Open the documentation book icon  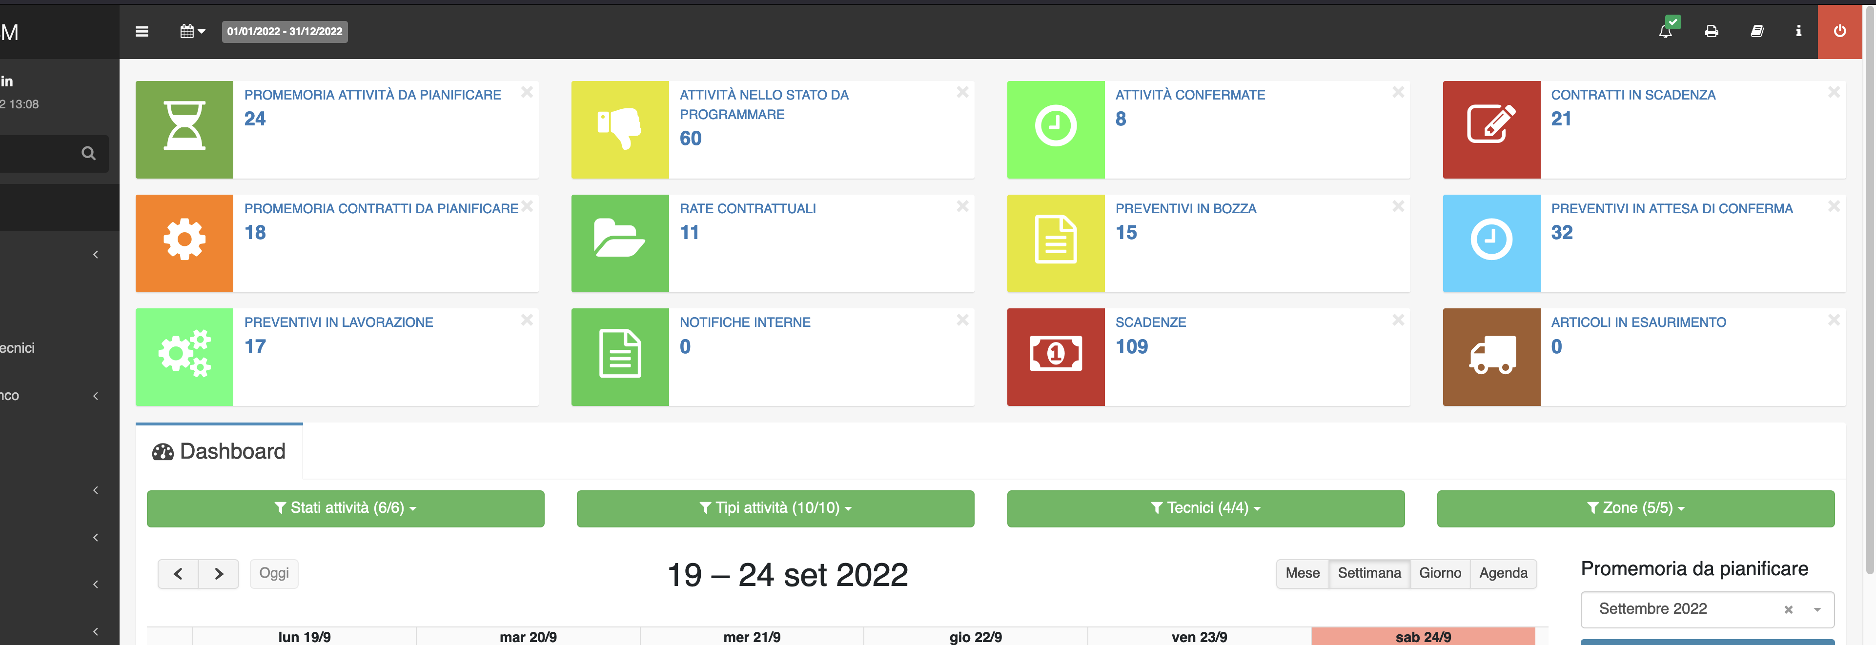click(x=1757, y=31)
